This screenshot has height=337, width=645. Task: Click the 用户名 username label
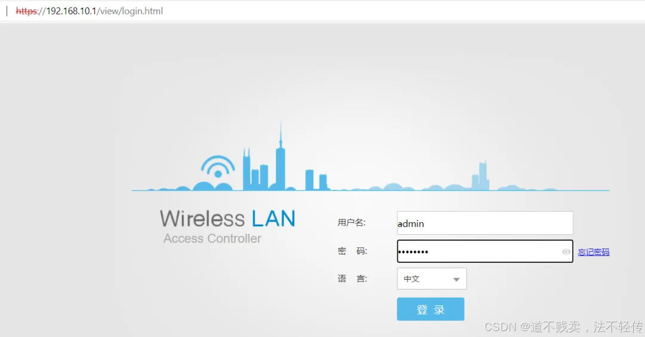(x=351, y=223)
